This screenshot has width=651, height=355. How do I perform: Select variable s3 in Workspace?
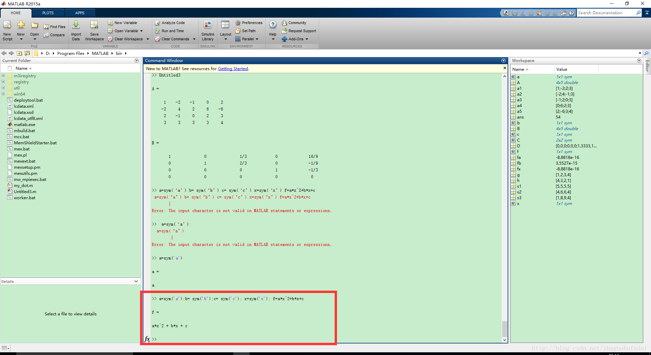[519, 198]
